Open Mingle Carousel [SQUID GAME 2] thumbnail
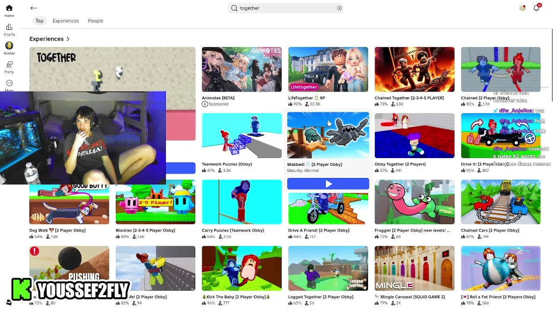553x311 pixels. [x=414, y=268]
